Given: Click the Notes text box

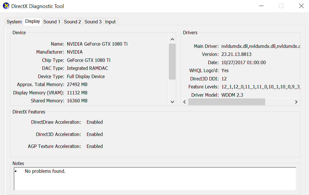Looking at the screenshot, I should click(155, 179).
